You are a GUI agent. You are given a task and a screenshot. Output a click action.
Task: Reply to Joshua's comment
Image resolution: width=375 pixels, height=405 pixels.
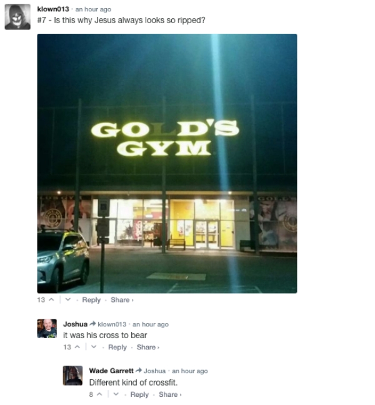117,347
